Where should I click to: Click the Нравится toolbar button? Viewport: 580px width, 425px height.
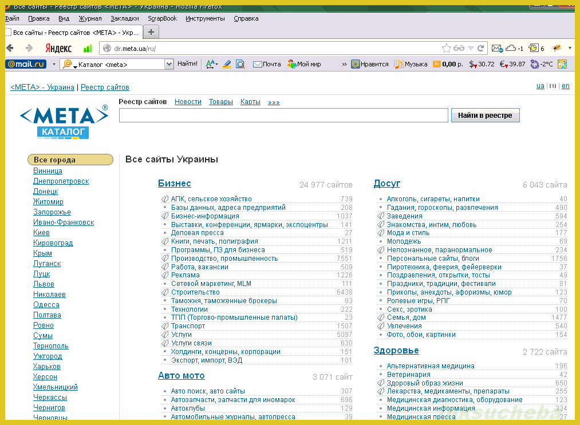click(x=369, y=64)
